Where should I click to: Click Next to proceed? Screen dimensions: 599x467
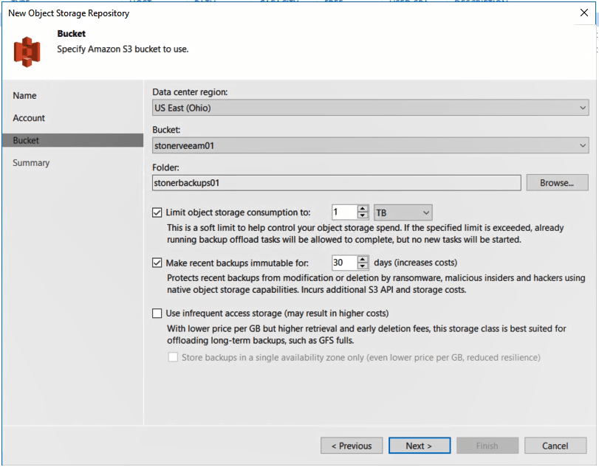pos(419,445)
